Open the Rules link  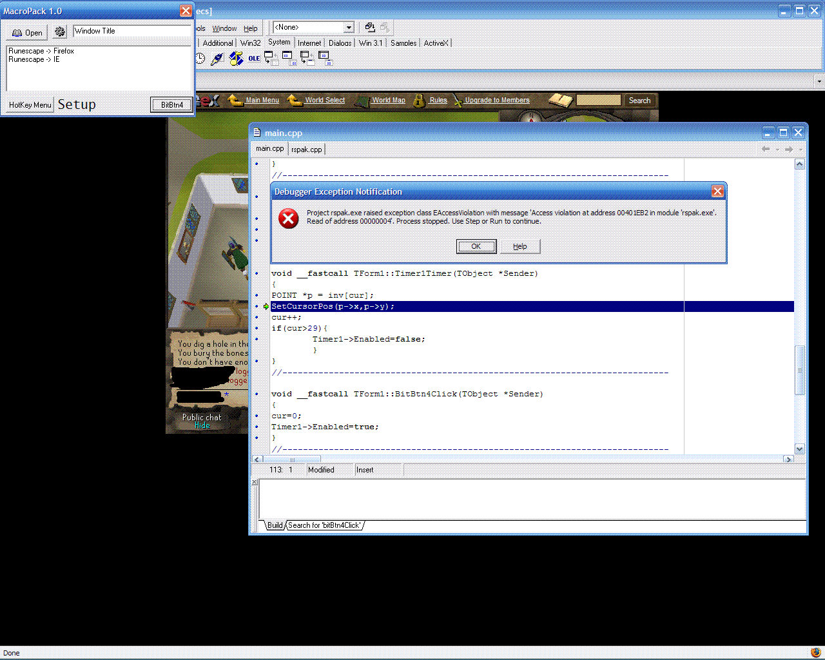point(438,101)
